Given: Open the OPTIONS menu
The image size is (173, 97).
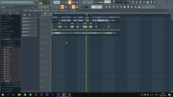Looking at the screenshot, I should (x=22, y=2).
